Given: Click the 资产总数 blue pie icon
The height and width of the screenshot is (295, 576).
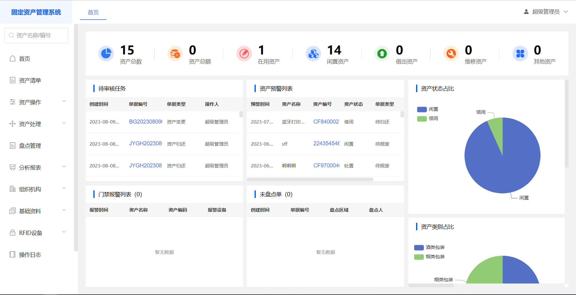Looking at the screenshot, I should coord(106,54).
